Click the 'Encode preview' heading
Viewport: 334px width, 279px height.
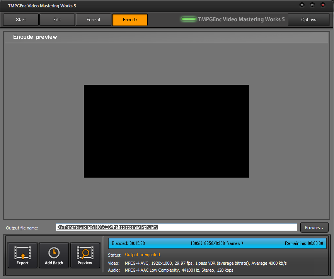click(x=35, y=37)
